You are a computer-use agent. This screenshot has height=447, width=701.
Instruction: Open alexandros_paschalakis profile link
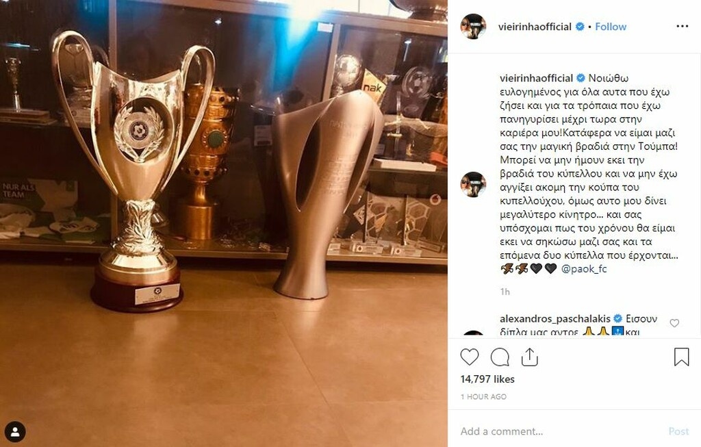555,319
